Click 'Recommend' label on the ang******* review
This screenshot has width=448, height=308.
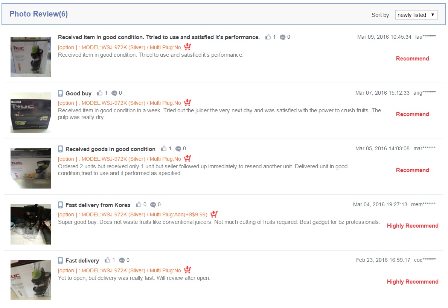click(x=413, y=114)
